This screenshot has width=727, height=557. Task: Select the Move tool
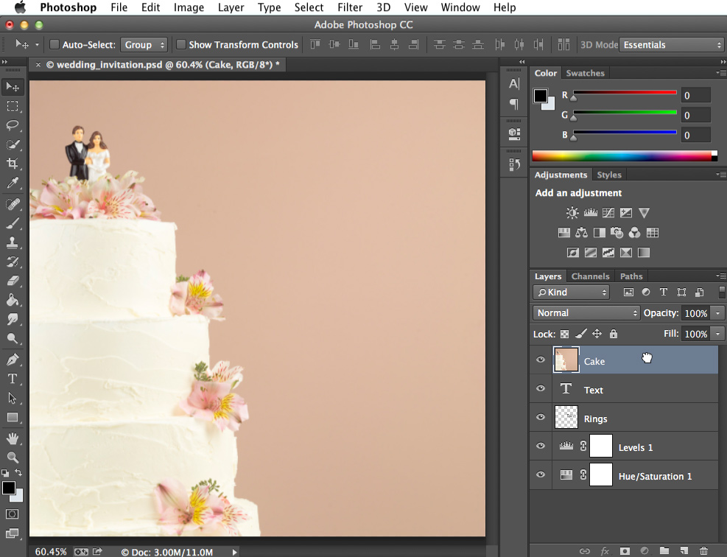(x=12, y=86)
